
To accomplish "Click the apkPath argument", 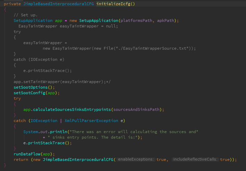I will click(165, 21).
